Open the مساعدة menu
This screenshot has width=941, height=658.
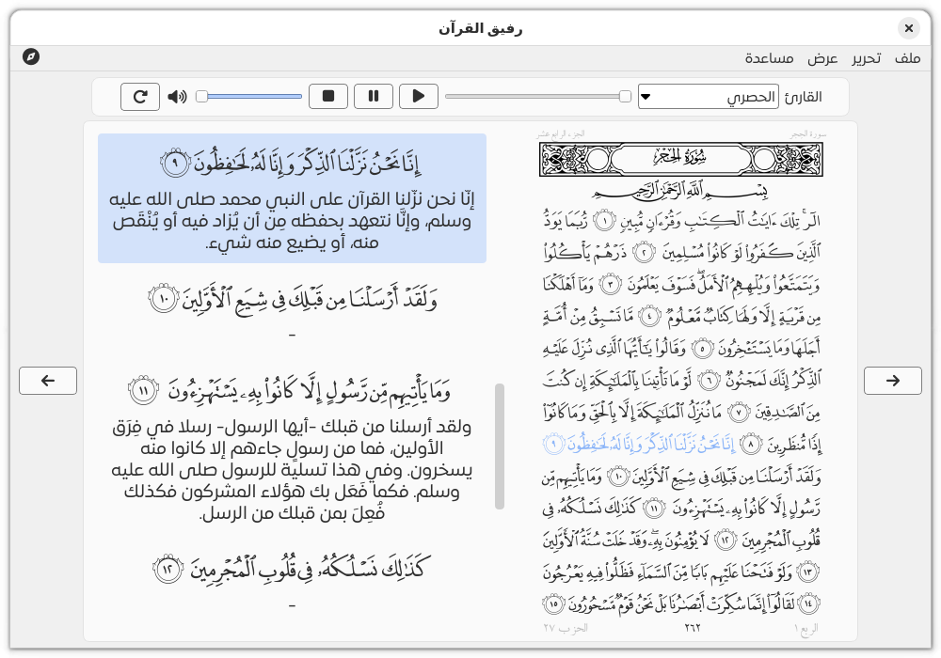point(769,58)
